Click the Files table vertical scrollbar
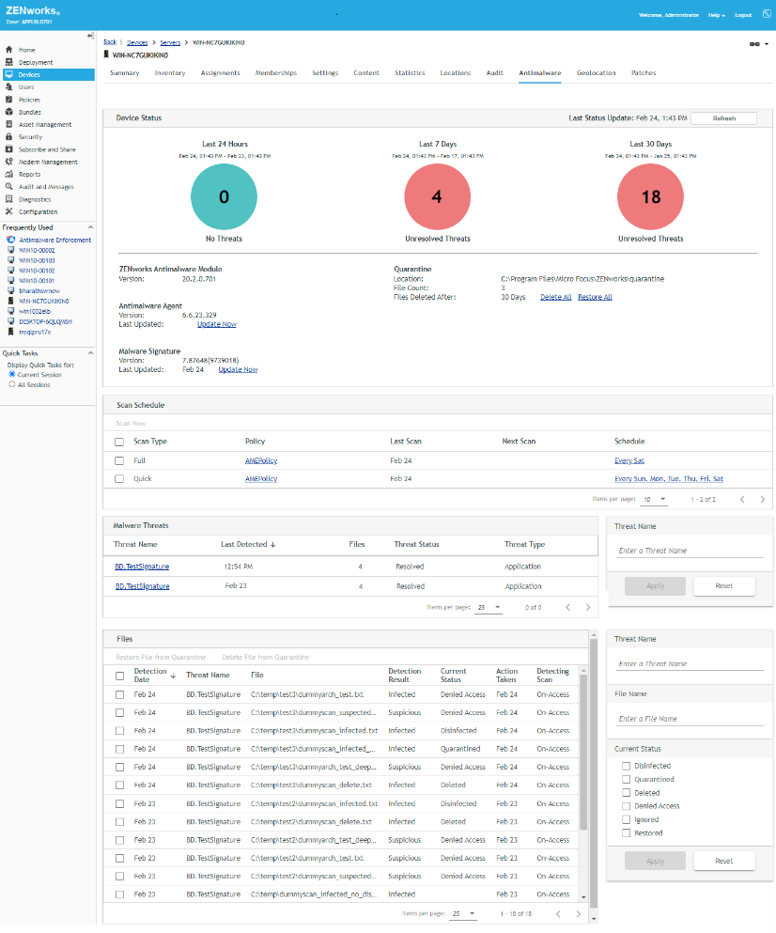Viewport: 776px width, 933px height. click(583, 752)
